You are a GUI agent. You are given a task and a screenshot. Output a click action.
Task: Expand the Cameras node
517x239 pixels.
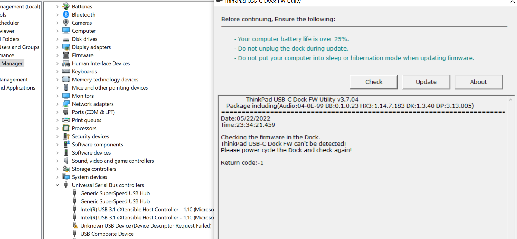57,23
